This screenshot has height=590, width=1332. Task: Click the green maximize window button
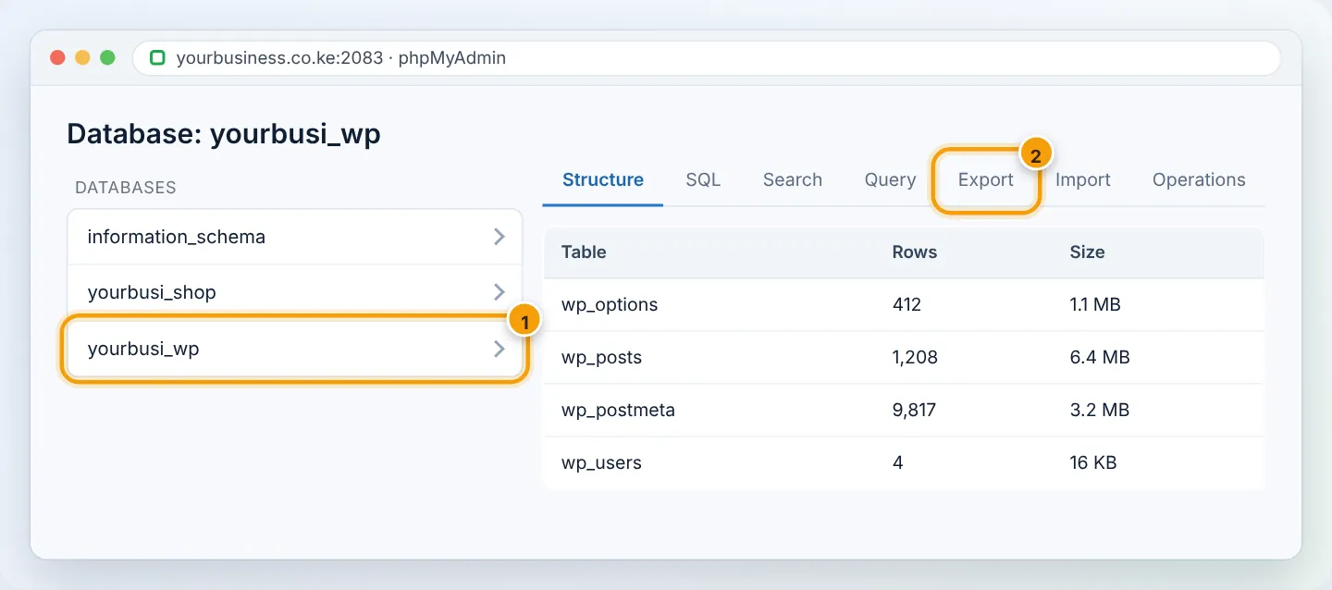[107, 57]
